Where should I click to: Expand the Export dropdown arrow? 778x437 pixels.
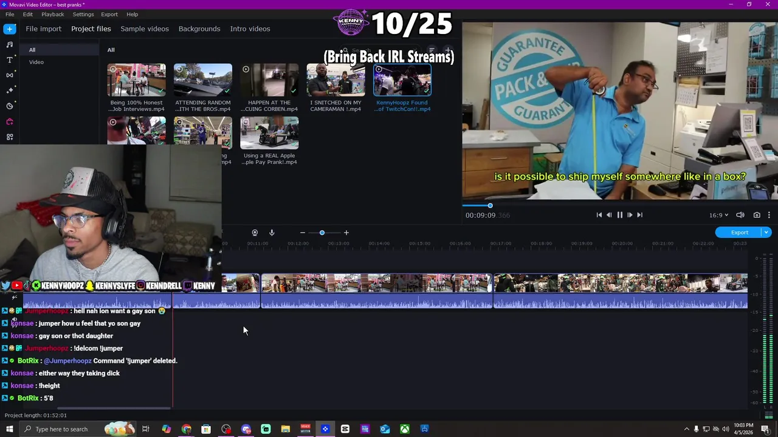coord(766,232)
